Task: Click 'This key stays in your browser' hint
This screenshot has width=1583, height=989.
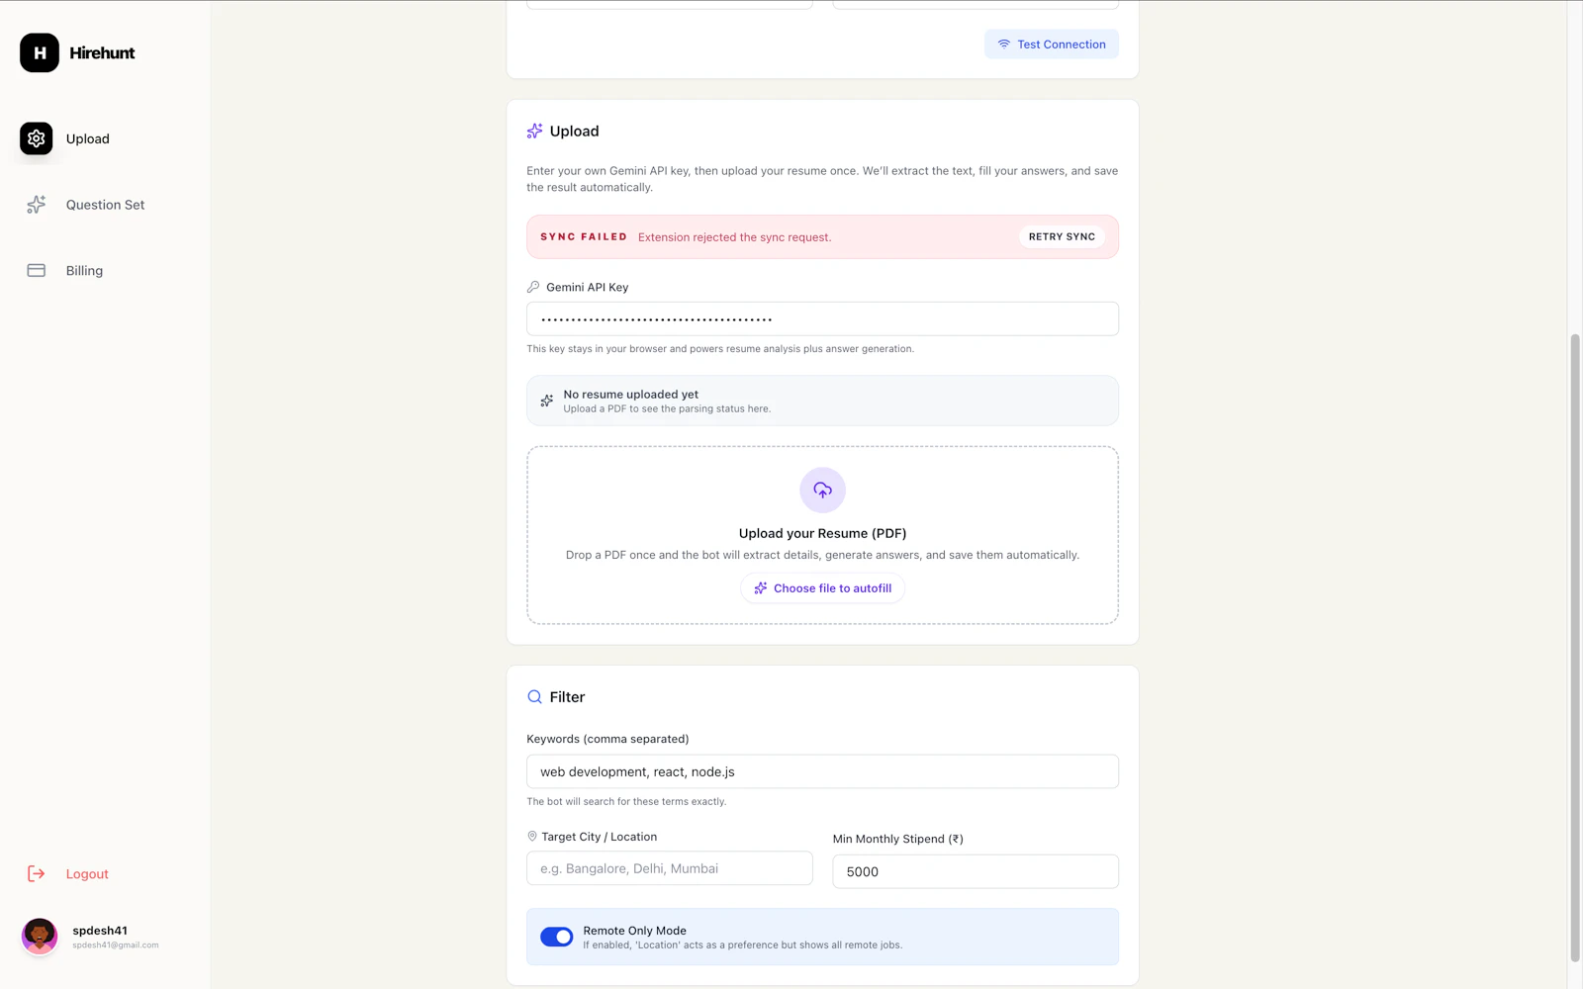Action: point(720,348)
